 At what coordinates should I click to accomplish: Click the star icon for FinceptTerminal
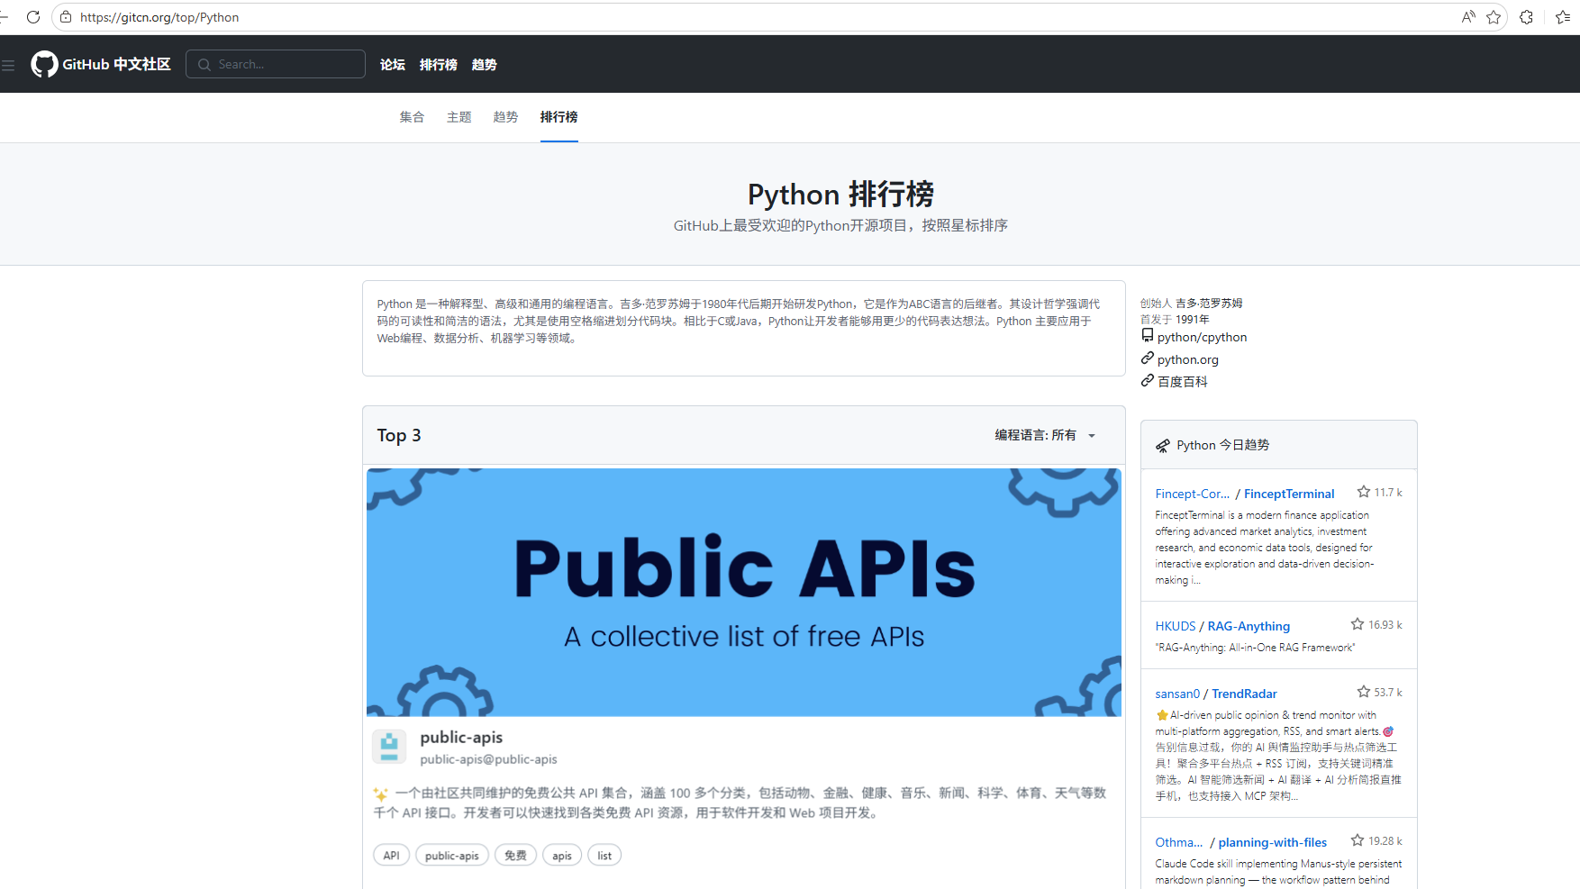(1364, 492)
